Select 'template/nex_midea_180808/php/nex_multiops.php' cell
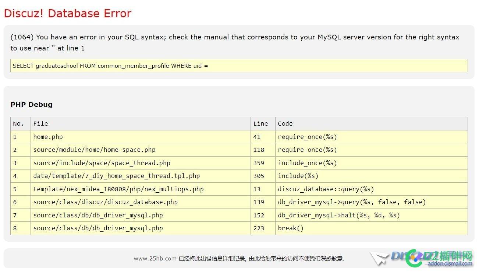 [141, 189]
